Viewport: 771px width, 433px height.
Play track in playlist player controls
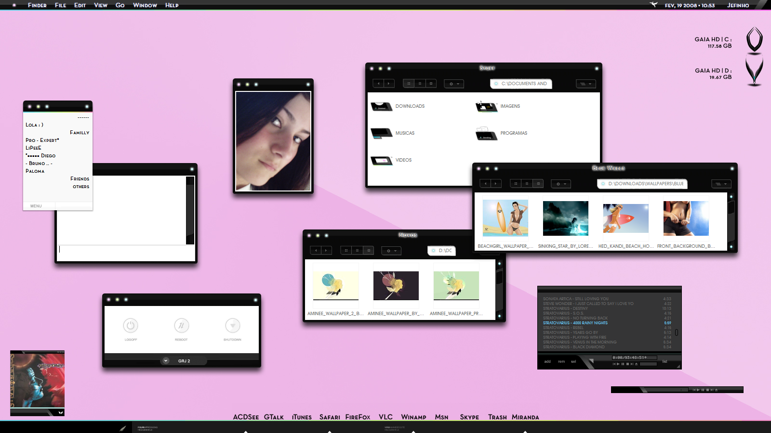[x=618, y=364]
